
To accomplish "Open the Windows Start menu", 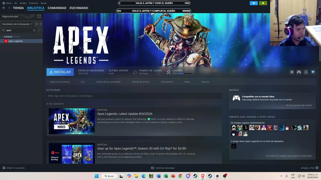I will (97, 176).
